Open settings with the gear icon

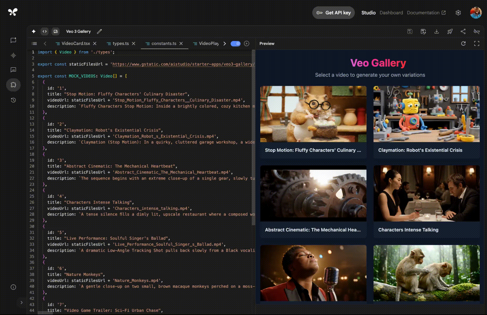pos(458,13)
